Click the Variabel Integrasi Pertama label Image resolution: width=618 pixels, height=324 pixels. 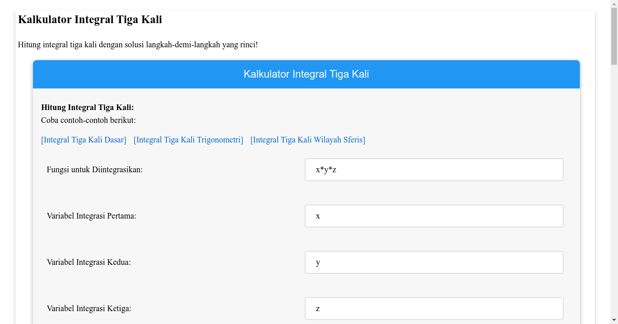91,215
